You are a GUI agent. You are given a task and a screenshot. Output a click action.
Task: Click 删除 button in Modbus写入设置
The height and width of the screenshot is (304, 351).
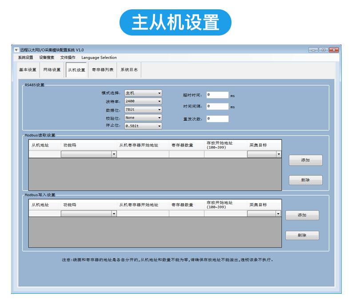[302, 235]
